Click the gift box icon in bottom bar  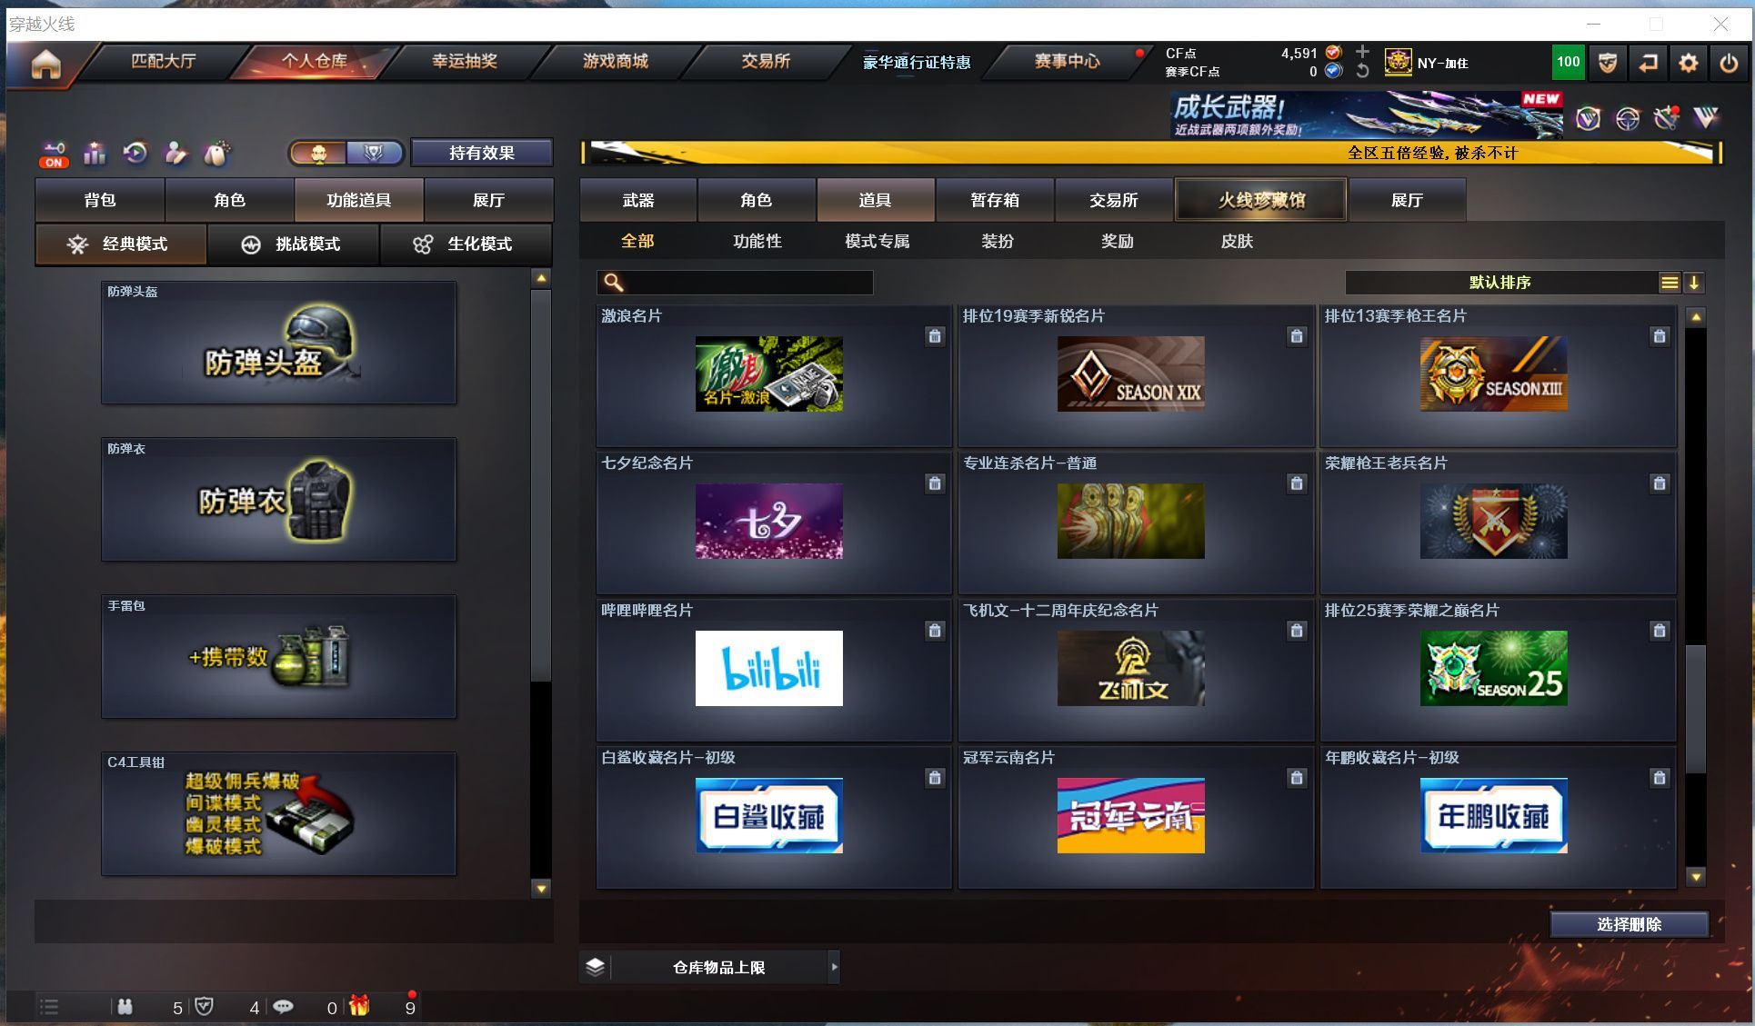[360, 1006]
